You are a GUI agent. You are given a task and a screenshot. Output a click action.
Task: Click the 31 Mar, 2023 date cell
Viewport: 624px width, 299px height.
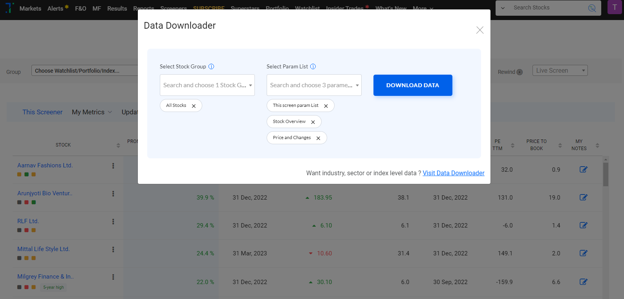pos(250,253)
